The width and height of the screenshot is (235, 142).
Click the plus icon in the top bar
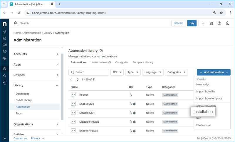203,23
